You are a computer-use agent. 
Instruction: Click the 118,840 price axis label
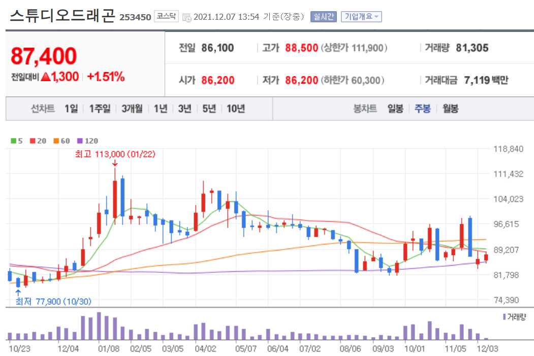pos(509,149)
